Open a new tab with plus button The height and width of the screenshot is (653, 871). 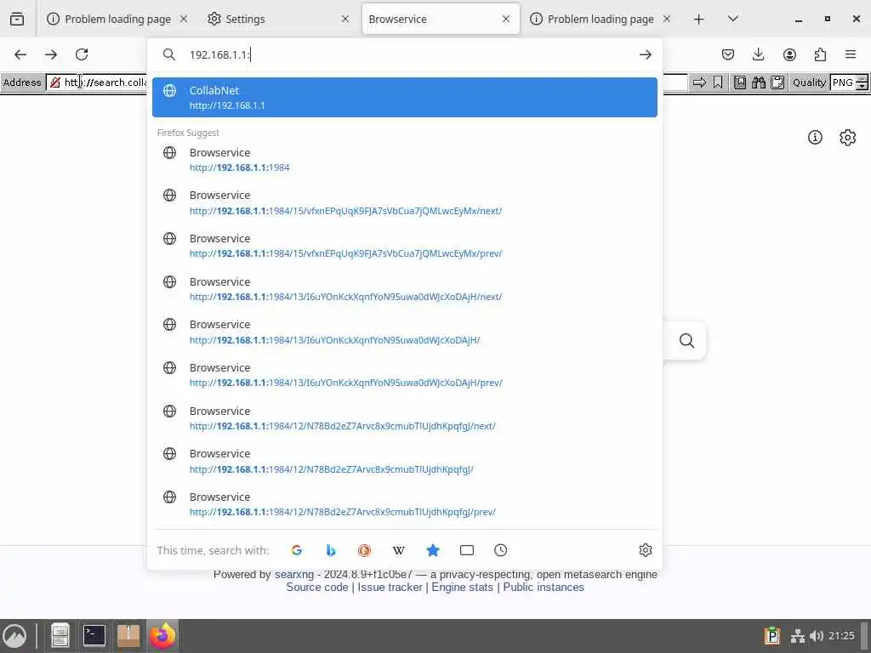[699, 19]
